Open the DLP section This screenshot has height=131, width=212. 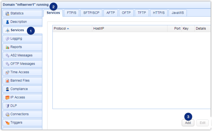click(x=22, y=106)
